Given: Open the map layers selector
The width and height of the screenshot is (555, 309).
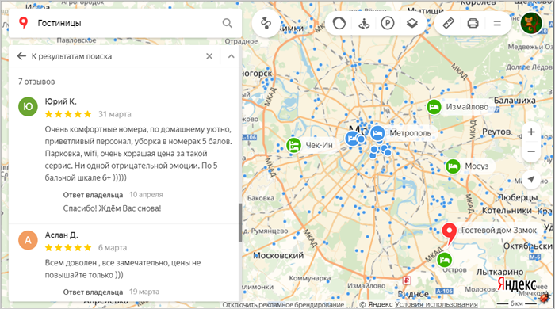Looking at the screenshot, I should 411,23.
